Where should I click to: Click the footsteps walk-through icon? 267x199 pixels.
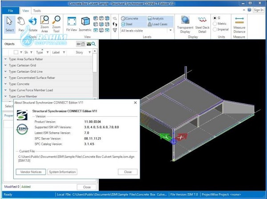point(115,24)
